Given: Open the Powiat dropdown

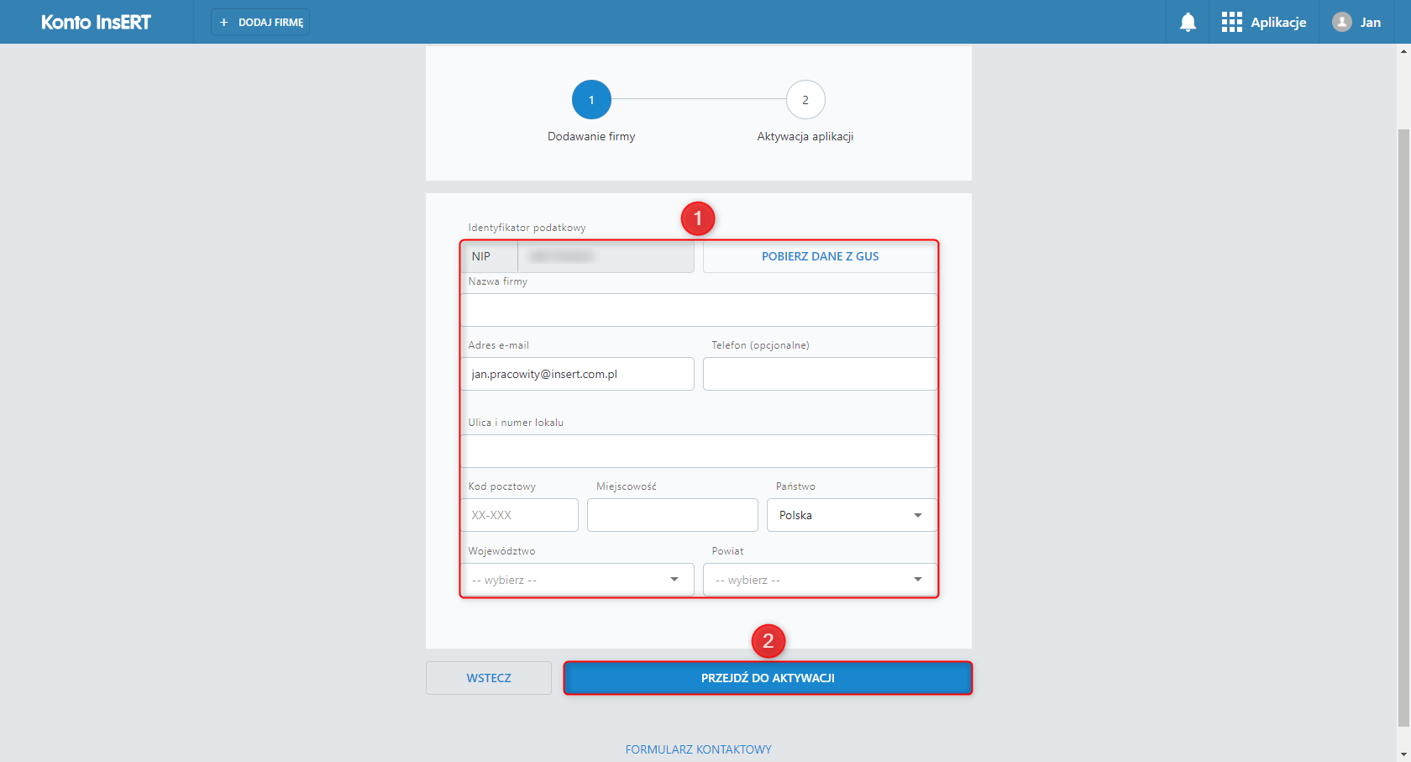Looking at the screenshot, I should pyautogui.click(x=820, y=580).
